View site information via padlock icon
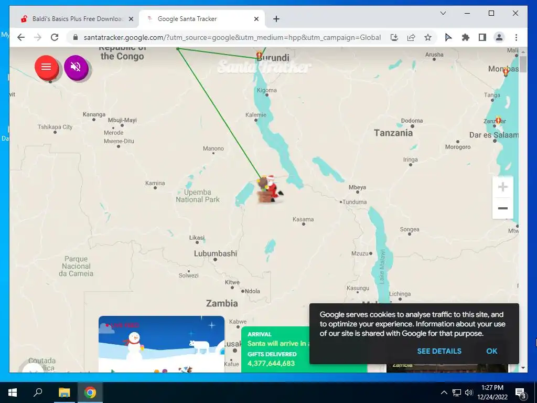The height and width of the screenshot is (403, 537). point(76,37)
